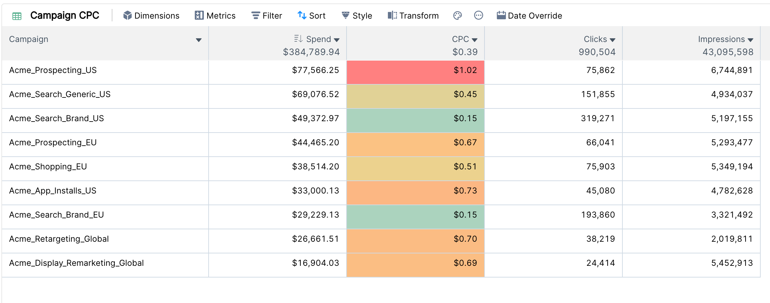The height and width of the screenshot is (303, 770).
Task: Select the Acme_Shopping_EU campaign name
Action: (x=48, y=167)
